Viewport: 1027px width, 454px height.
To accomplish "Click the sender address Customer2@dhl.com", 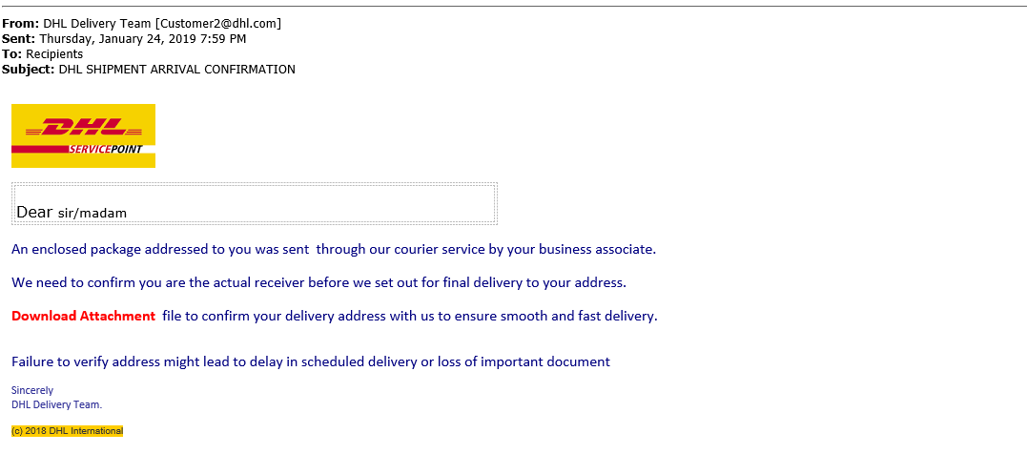I will pyautogui.click(x=218, y=24).
